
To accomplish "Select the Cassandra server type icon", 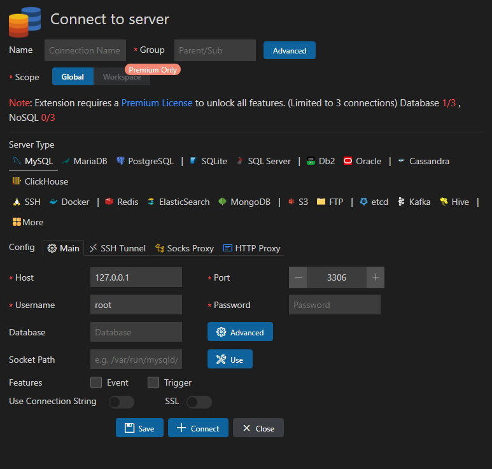I will [x=401, y=160].
